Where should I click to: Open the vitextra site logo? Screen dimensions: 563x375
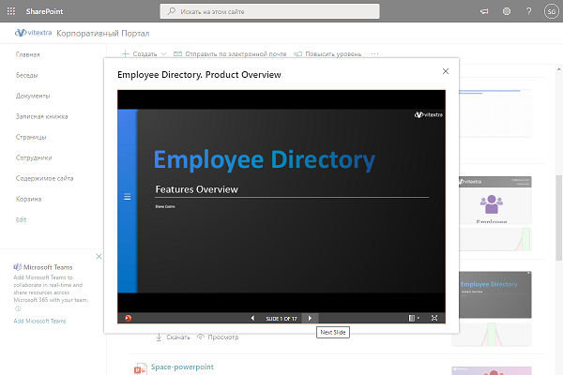(x=33, y=33)
